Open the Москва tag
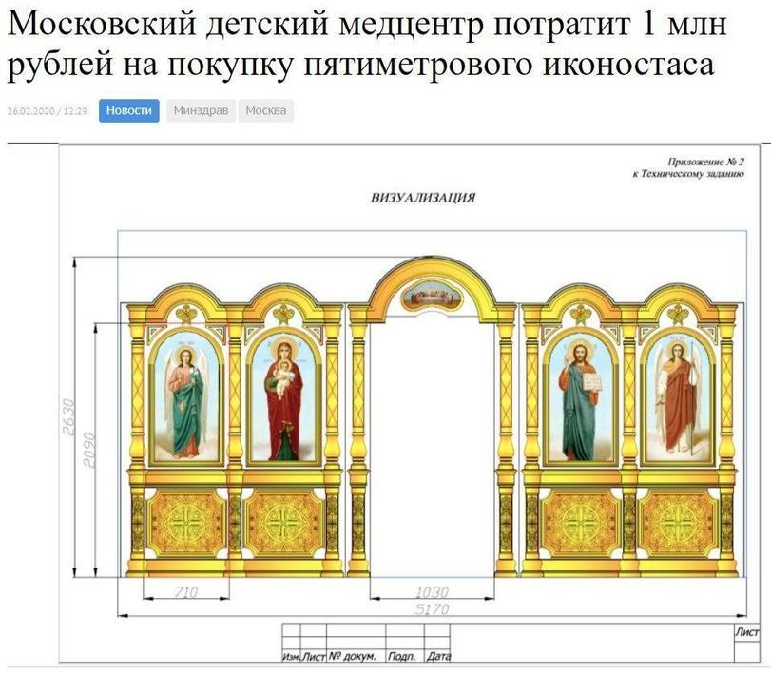The image size is (771, 674). [265, 110]
